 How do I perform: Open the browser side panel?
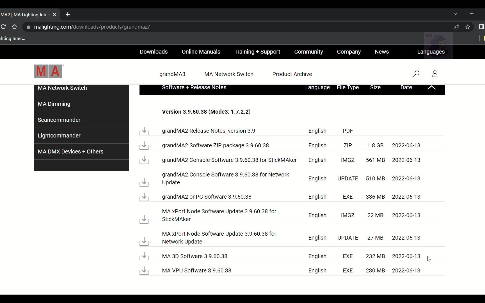pyautogui.click(x=482, y=27)
